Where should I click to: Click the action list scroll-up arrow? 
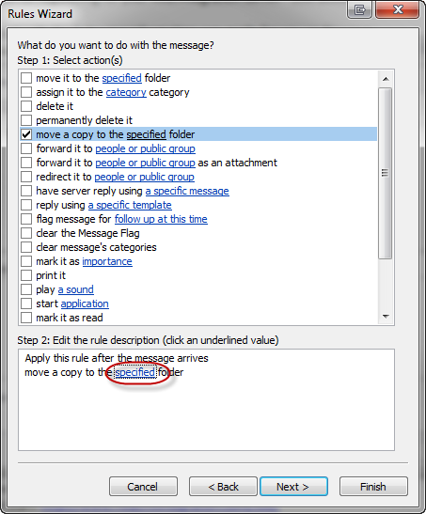pyautogui.click(x=386, y=79)
